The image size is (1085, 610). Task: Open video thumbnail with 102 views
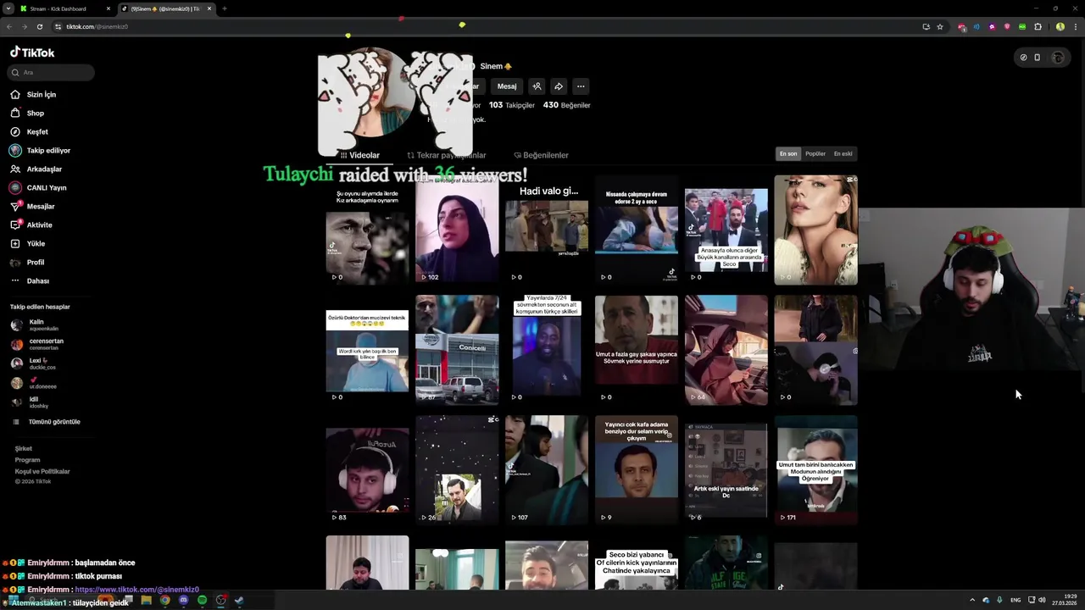[457, 230]
